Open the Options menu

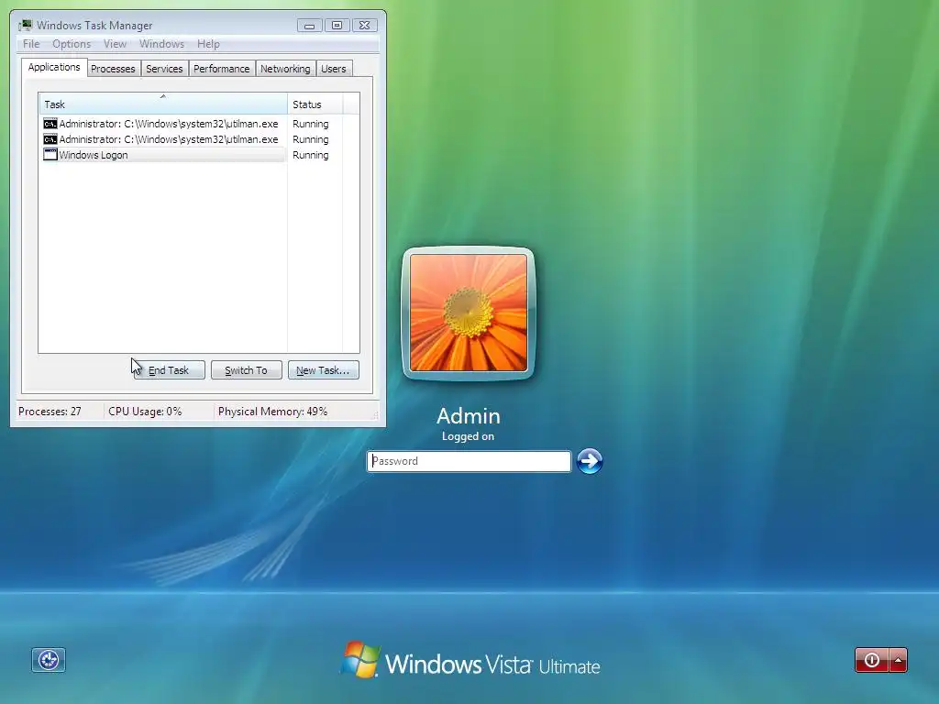coord(72,44)
